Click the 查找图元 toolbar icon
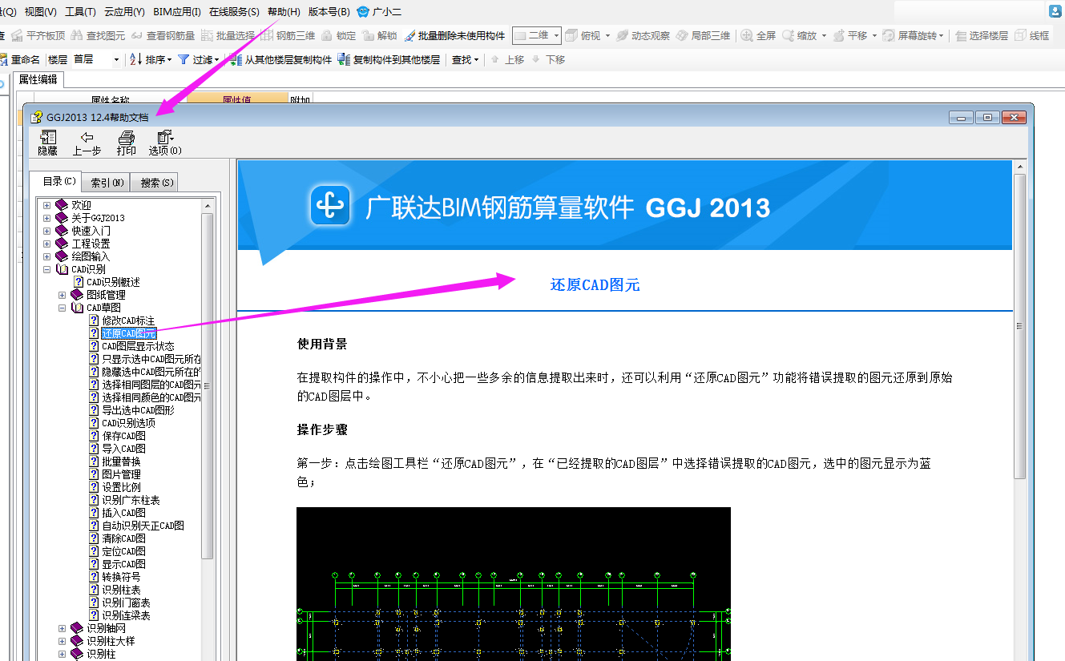The image size is (1065, 661). [77, 36]
